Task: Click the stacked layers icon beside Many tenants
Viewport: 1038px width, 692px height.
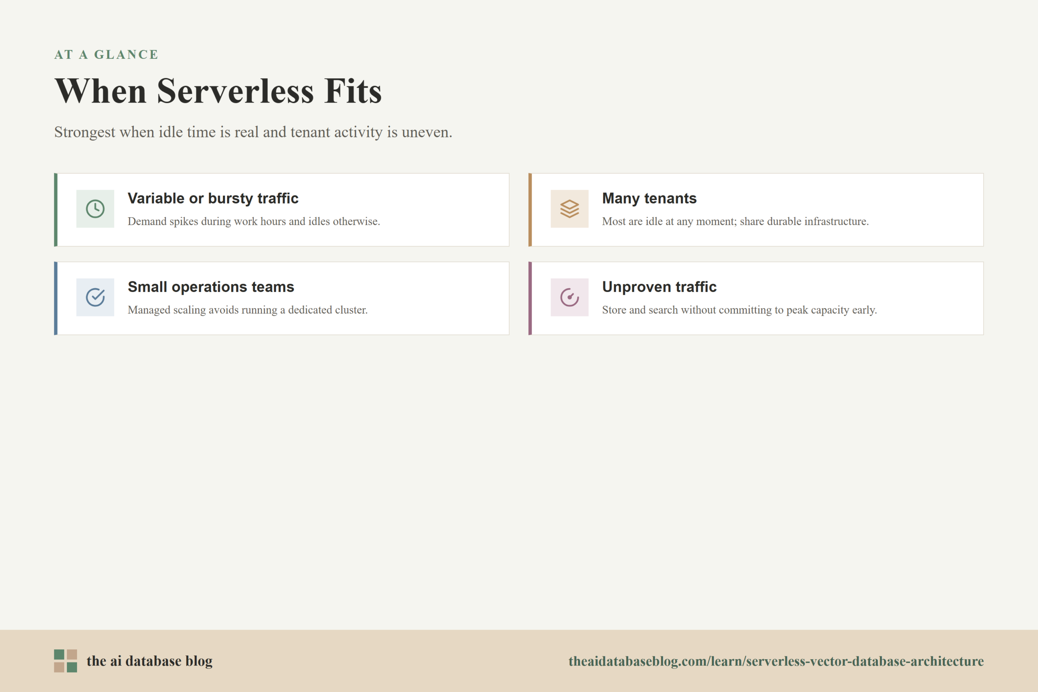Action: click(x=569, y=209)
